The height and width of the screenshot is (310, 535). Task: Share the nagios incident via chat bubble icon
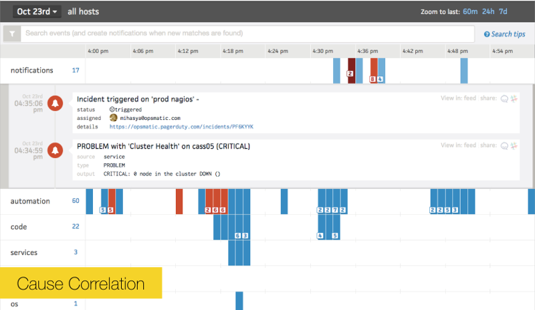coord(504,98)
